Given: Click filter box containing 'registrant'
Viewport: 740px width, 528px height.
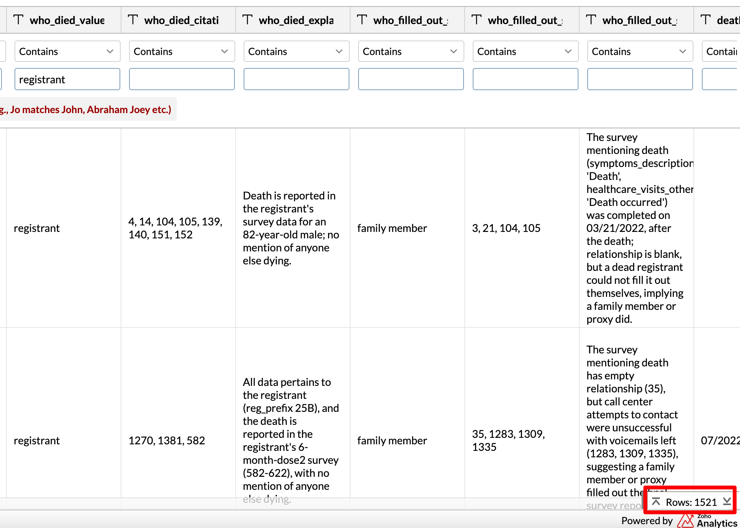Looking at the screenshot, I should [x=67, y=79].
